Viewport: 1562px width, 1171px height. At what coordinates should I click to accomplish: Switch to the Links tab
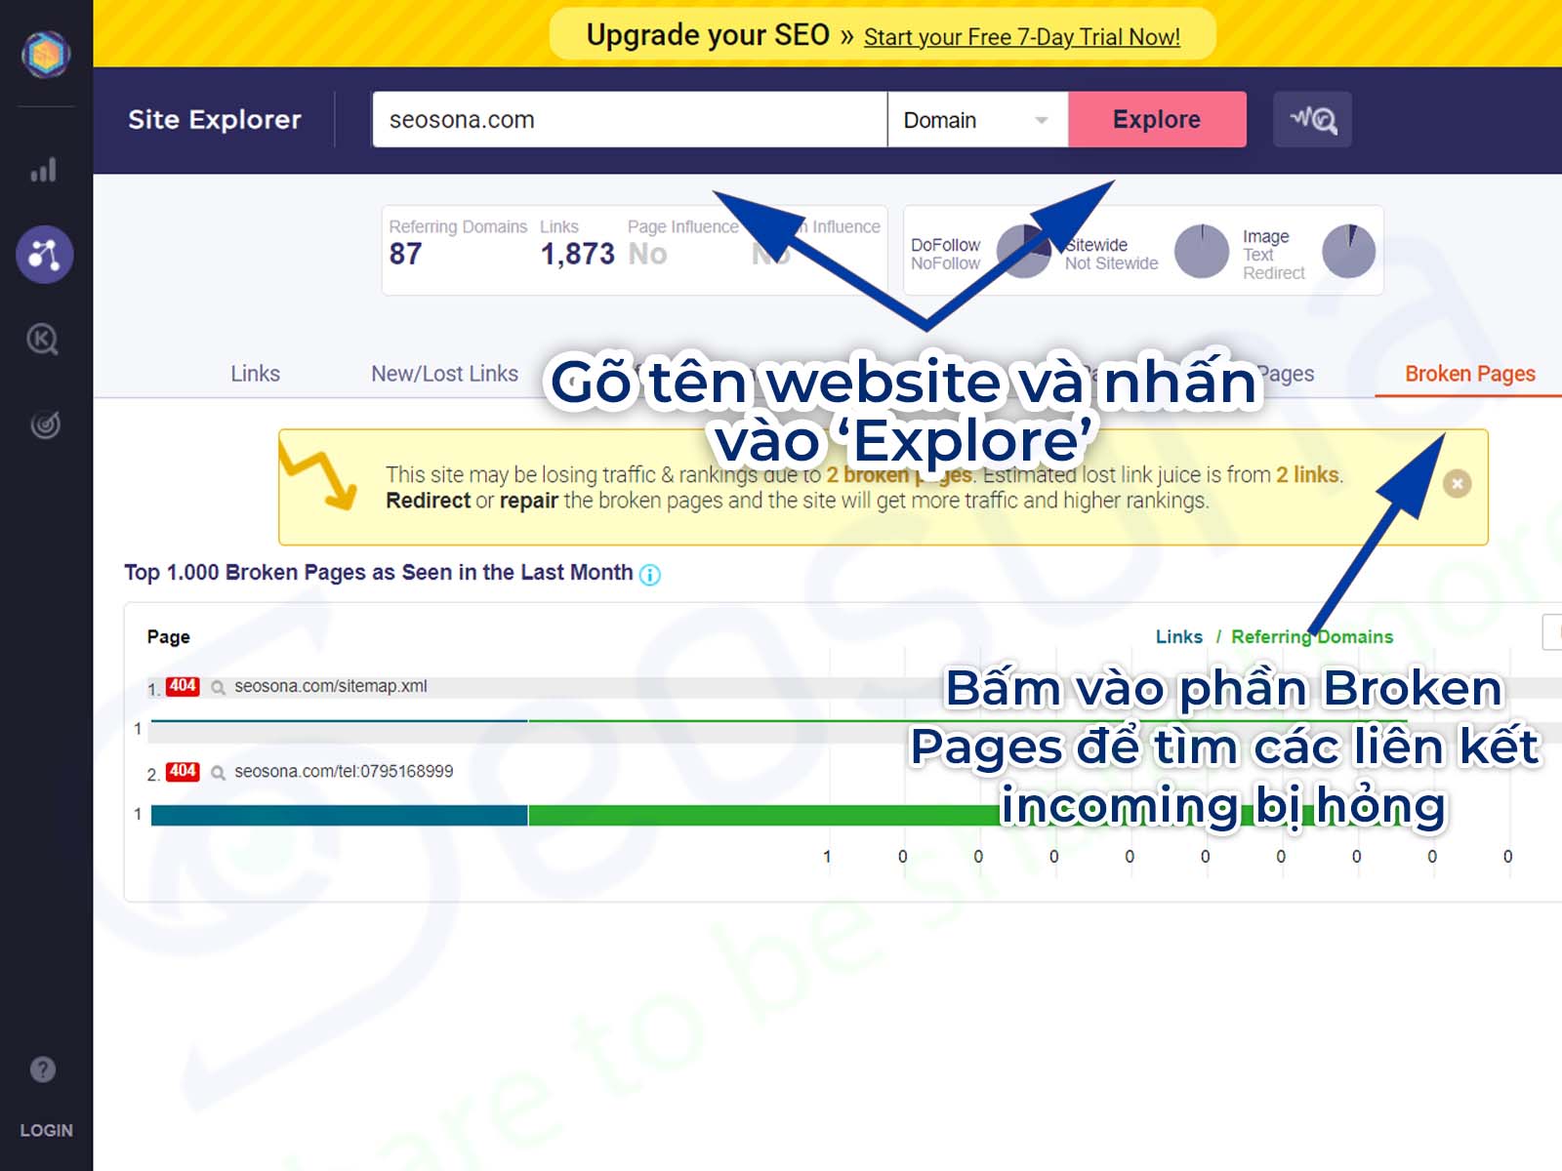tap(255, 374)
